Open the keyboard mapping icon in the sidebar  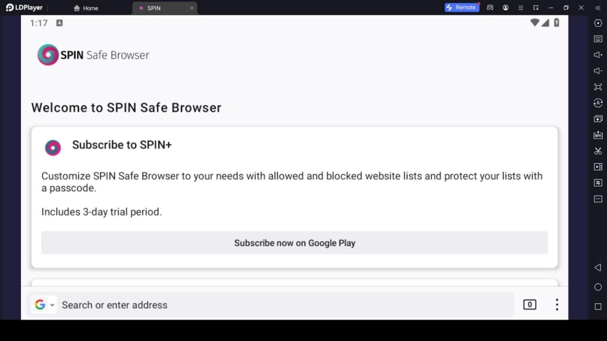tap(598, 39)
